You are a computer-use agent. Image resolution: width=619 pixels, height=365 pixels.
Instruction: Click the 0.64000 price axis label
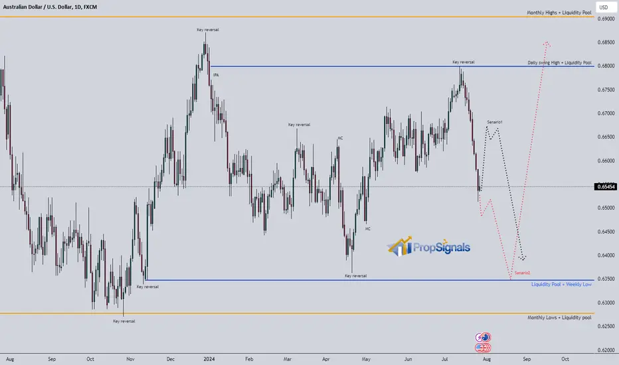[606, 256]
